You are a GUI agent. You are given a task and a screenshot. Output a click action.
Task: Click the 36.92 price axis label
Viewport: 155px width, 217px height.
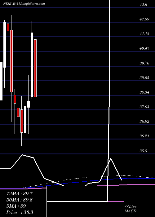pyautogui.click(x=144, y=122)
